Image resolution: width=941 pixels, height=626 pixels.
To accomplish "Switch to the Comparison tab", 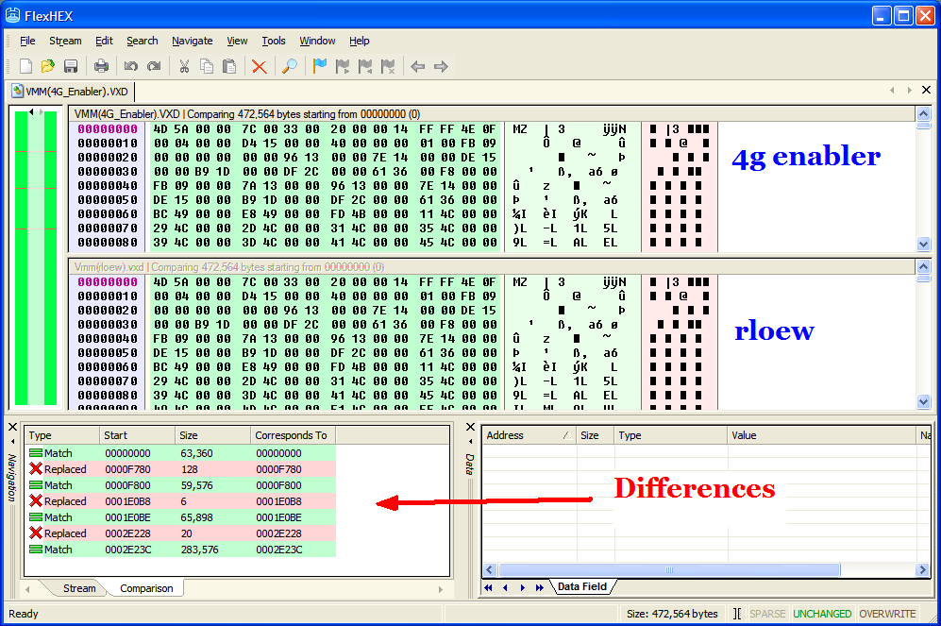I will [146, 588].
